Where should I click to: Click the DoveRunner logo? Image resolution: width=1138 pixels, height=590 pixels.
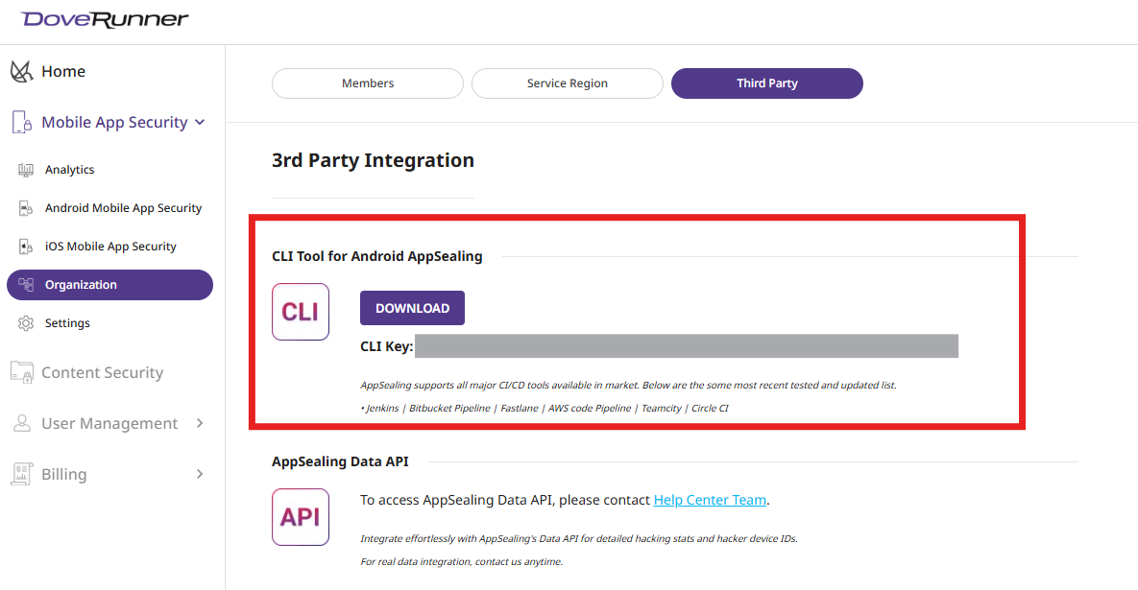[106, 18]
